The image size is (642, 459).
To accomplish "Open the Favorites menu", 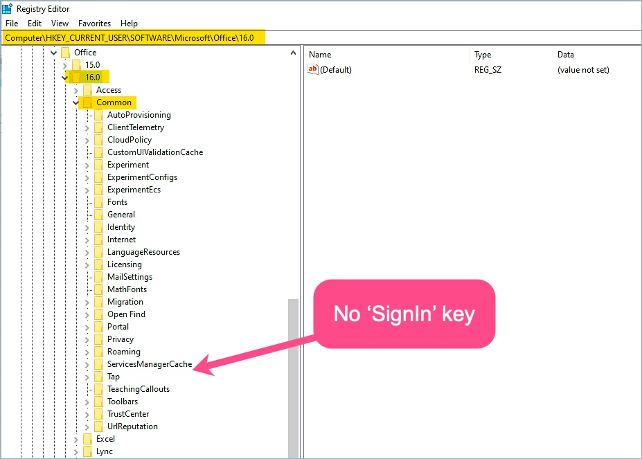I will click(95, 24).
